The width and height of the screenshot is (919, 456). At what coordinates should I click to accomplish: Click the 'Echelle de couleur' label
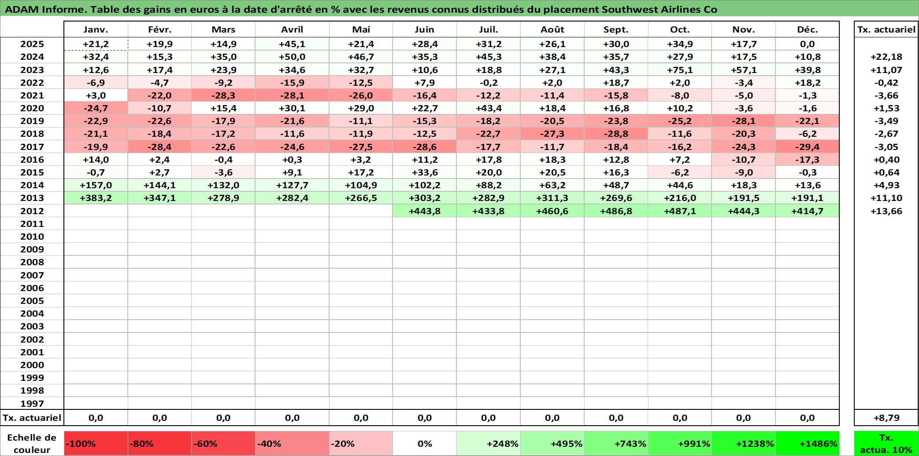32,443
